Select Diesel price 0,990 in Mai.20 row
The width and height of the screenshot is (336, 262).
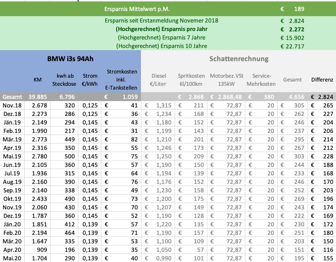point(164,258)
